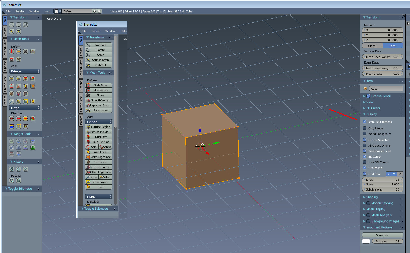Image resolution: width=410 pixels, height=253 pixels.
Task: Open the Merge dropdown in the left icon panel
Action: [x=24, y=108]
